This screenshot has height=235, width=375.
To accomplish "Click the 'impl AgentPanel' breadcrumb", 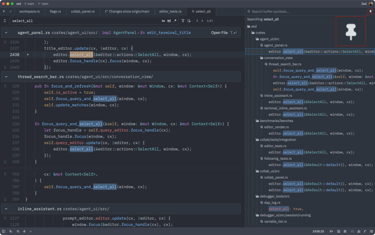I will coord(119,33).
